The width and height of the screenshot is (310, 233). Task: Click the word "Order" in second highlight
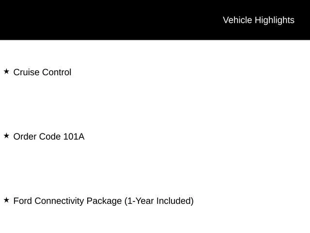pyautogui.click(x=25, y=137)
